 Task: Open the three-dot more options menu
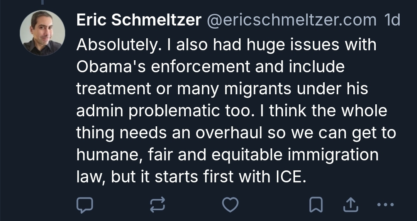tap(385, 205)
